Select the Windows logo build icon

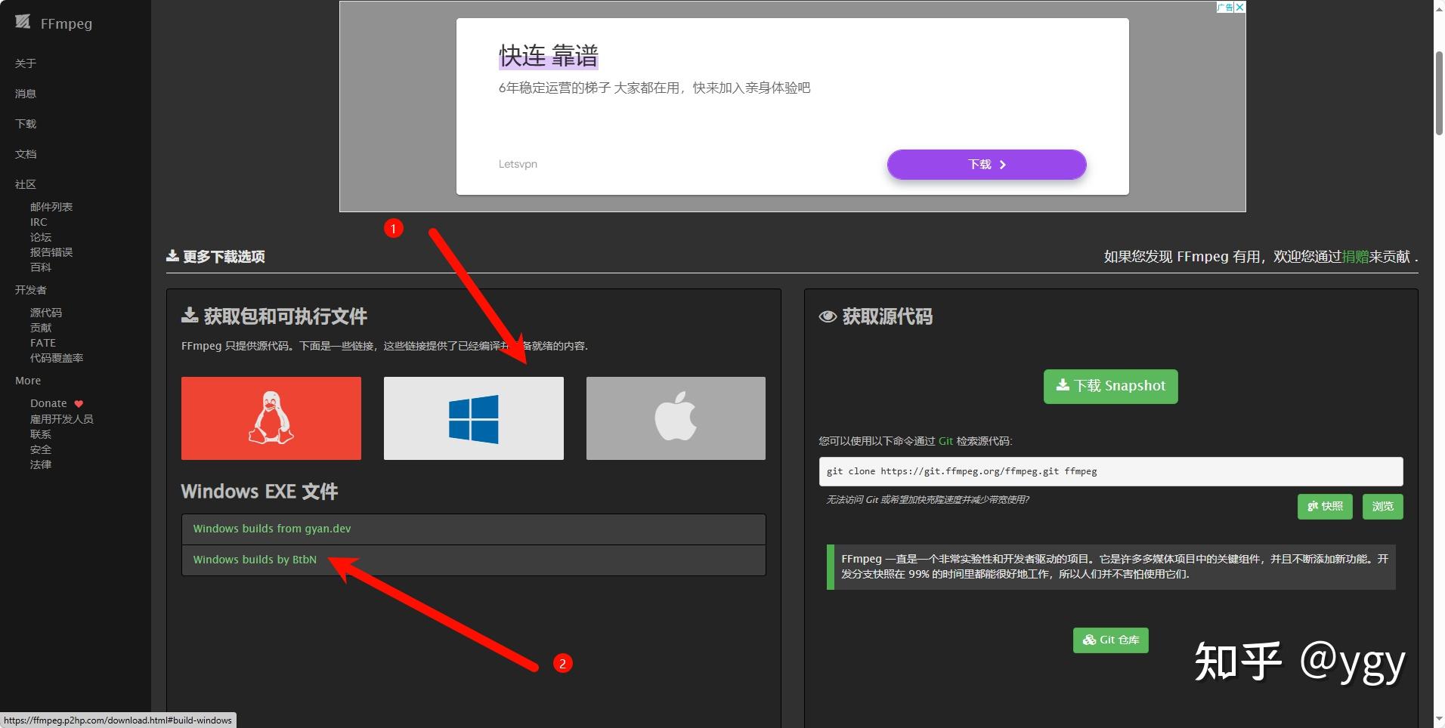(x=473, y=418)
